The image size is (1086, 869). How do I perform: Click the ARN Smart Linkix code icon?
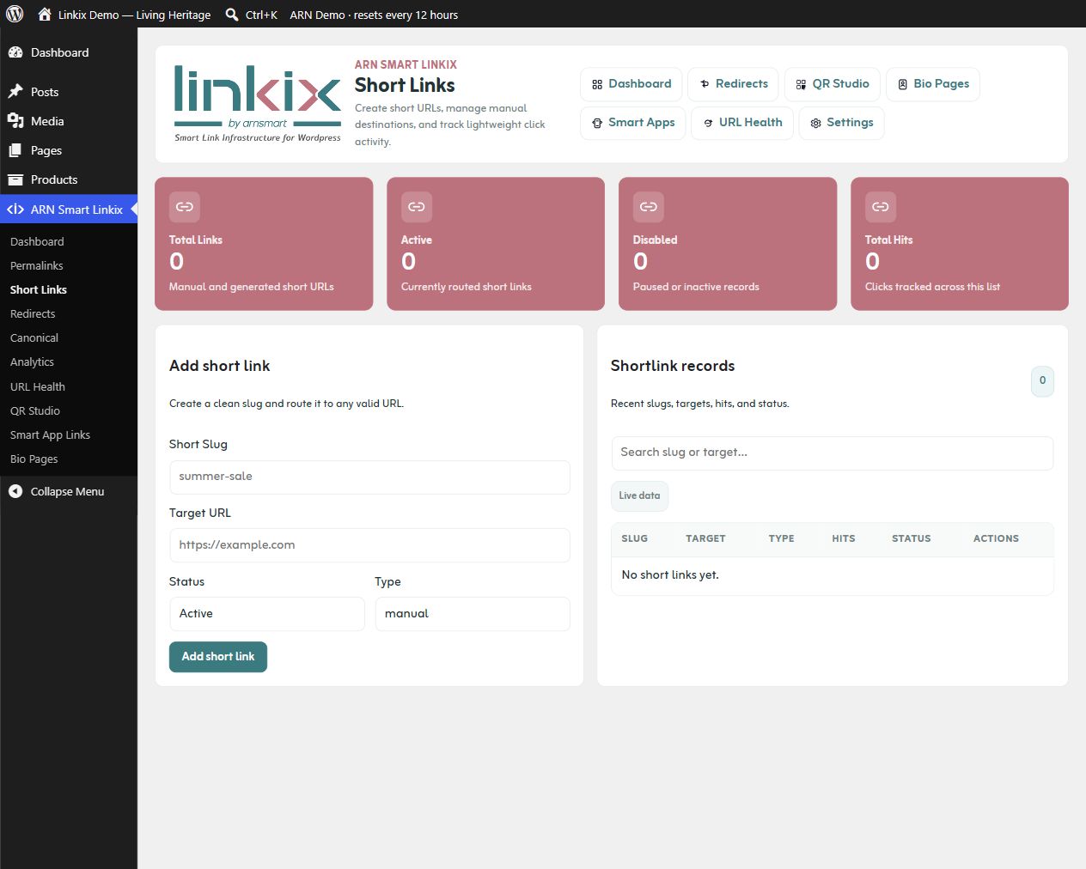tap(15, 210)
